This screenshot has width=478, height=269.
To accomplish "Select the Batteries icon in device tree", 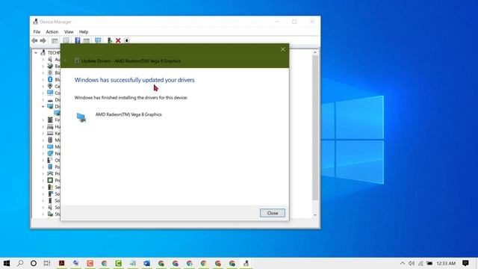I will [50, 66].
